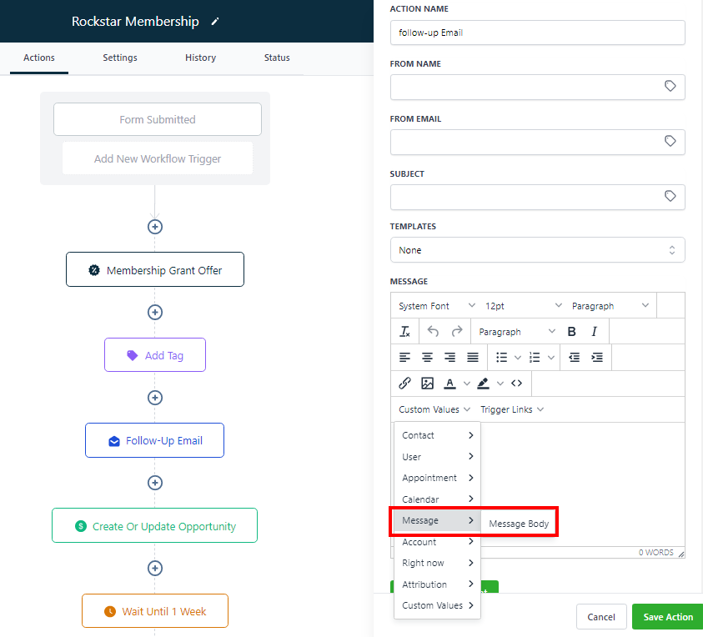Image resolution: width=703 pixels, height=637 pixels.
Task: Toggle the bullet list button
Action: [x=501, y=358]
